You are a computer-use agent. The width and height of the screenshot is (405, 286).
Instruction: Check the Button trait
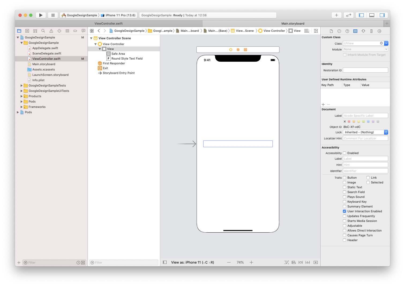[x=345, y=178]
